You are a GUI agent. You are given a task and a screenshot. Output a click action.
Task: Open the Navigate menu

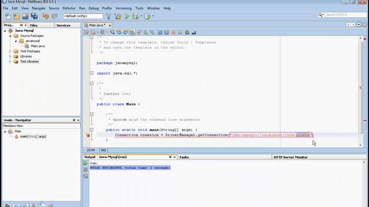coord(39,8)
